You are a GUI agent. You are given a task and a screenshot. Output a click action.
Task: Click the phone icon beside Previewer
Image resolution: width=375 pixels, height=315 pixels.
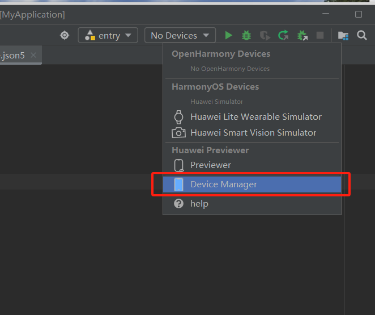[179, 165]
